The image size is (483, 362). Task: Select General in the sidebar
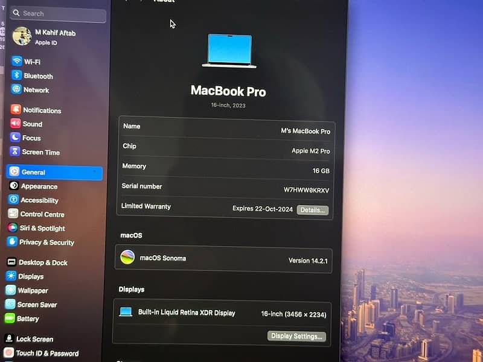(54, 172)
